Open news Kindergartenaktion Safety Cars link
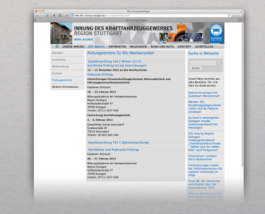265x214 pixels. pyautogui.click(x=205, y=142)
